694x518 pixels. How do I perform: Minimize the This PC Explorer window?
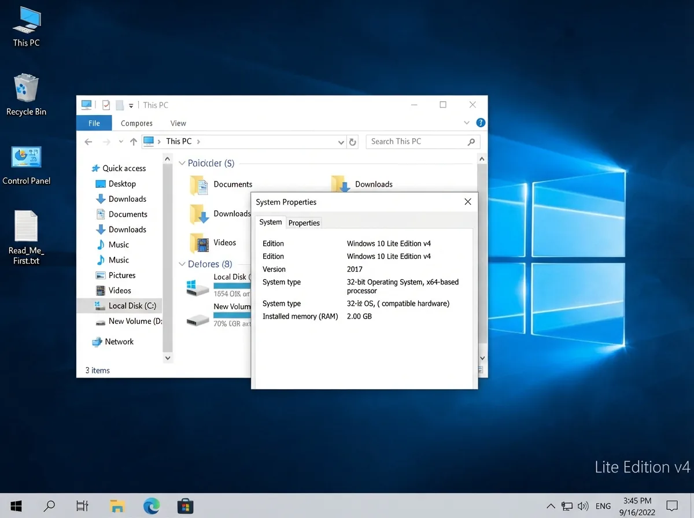(x=415, y=105)
